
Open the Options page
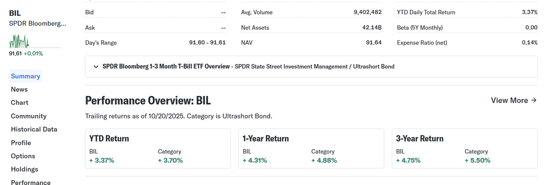(x=23, y=156)
